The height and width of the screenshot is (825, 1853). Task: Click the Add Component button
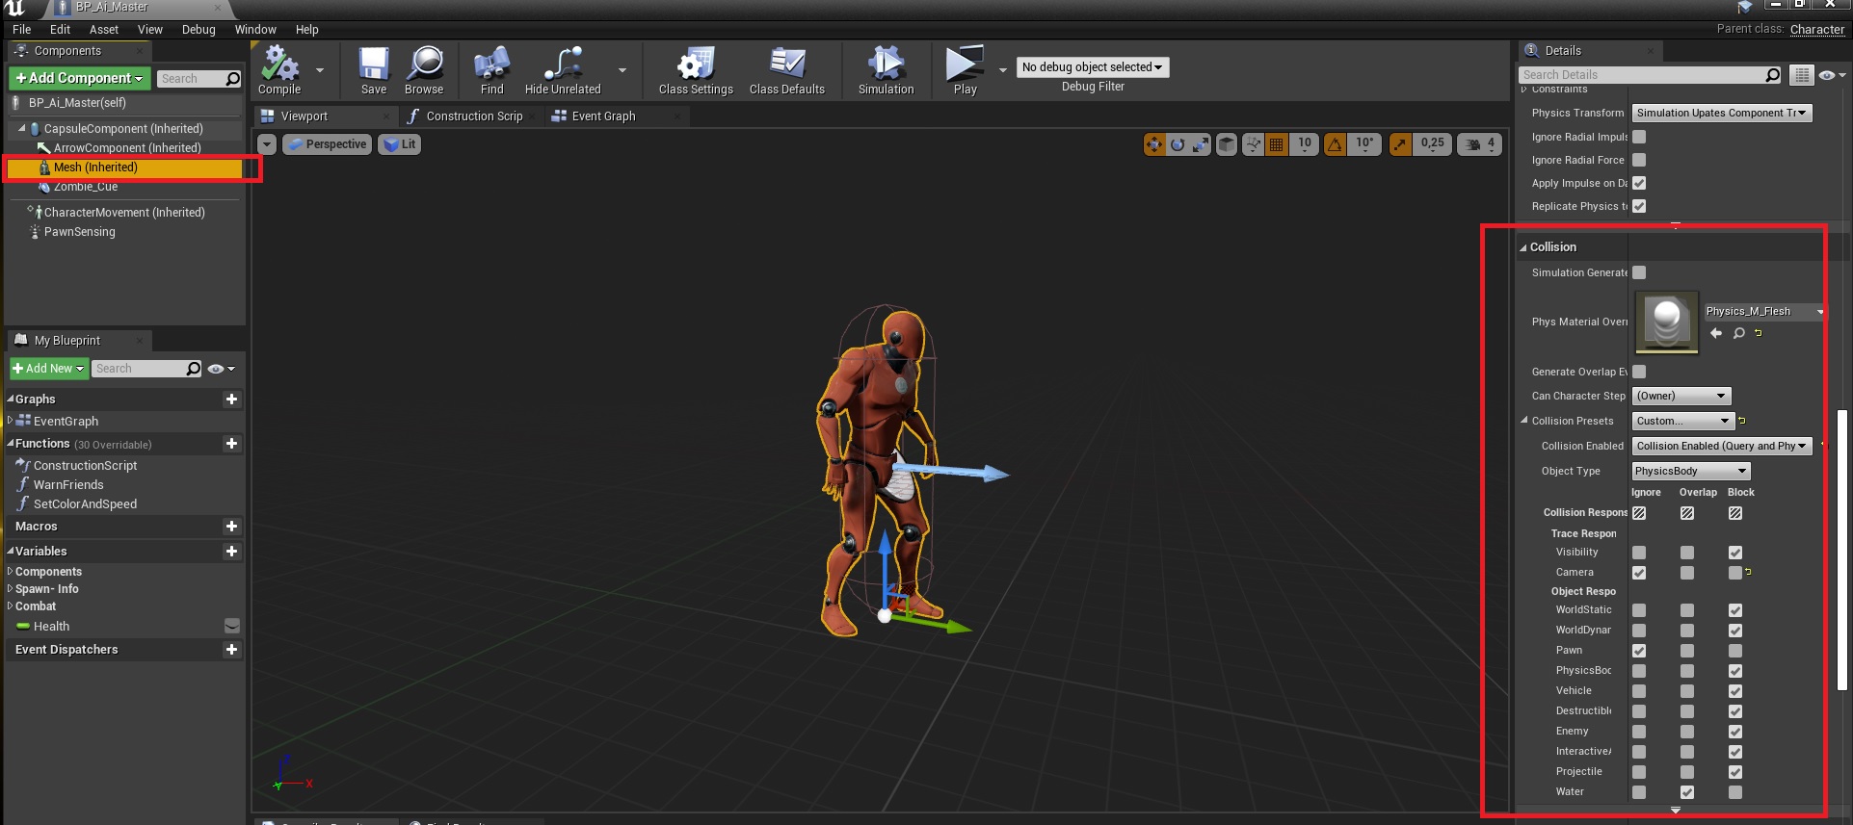(x=79, y=78)
